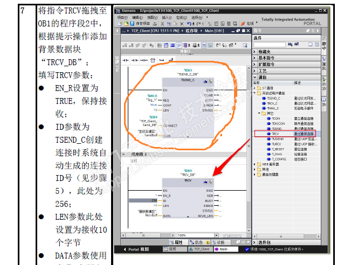Click the insert network icon in editor toolbar
This screenshot has width=344, height=265.
click(125, 45)
